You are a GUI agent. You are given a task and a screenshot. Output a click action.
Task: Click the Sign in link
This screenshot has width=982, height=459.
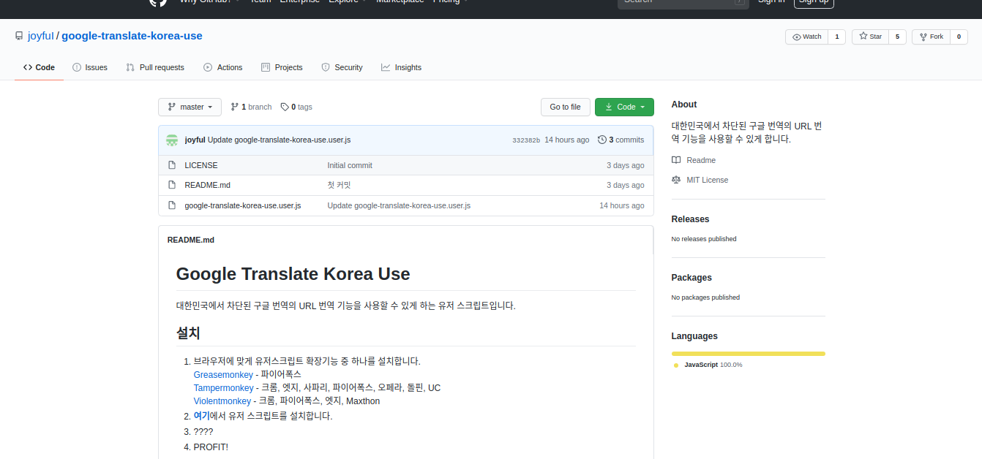pyautogui.click(x=771, y=1)
